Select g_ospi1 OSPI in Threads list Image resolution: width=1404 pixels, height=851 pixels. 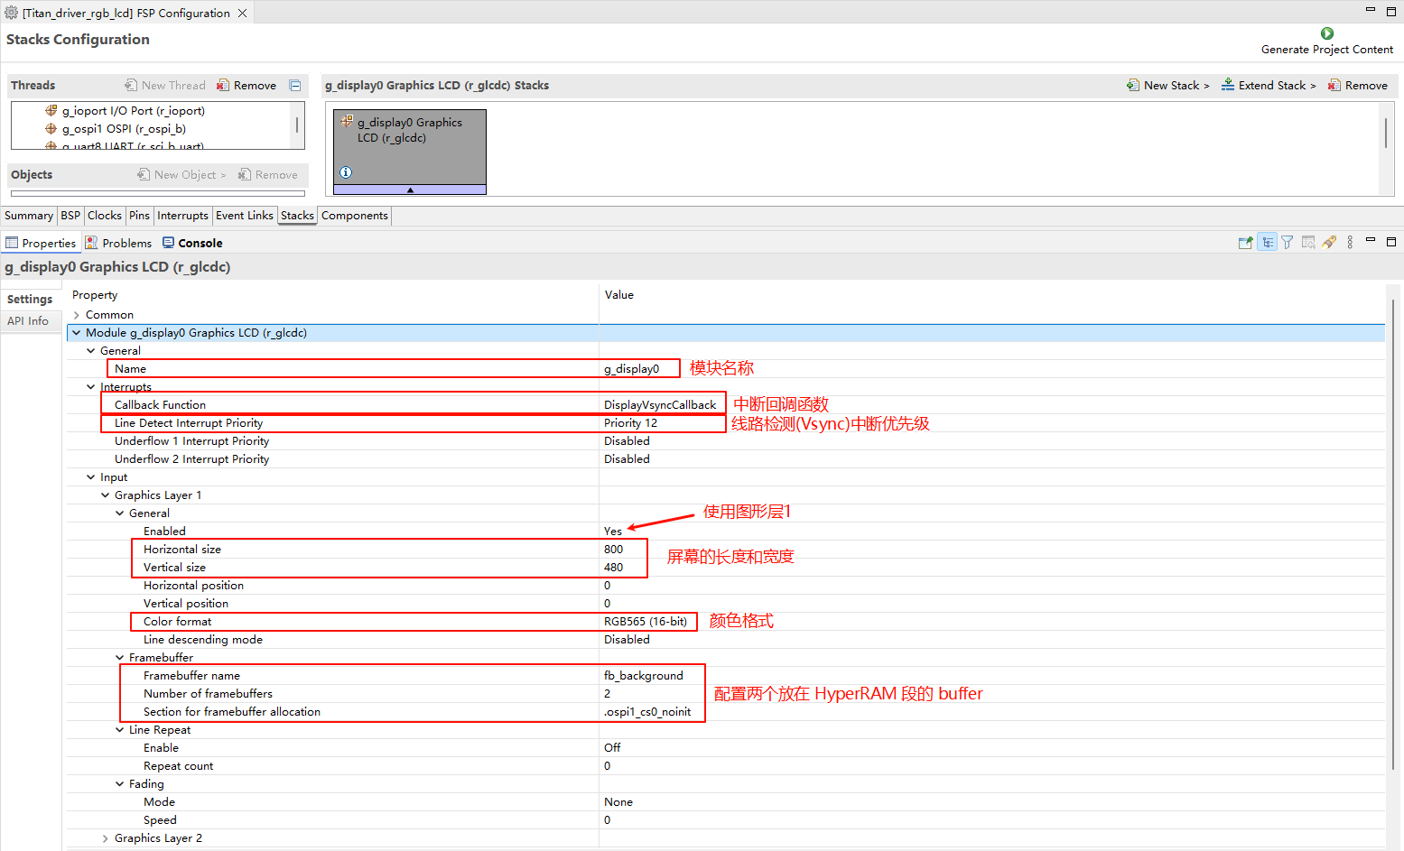pyautogui.click(x=124, y=129)
